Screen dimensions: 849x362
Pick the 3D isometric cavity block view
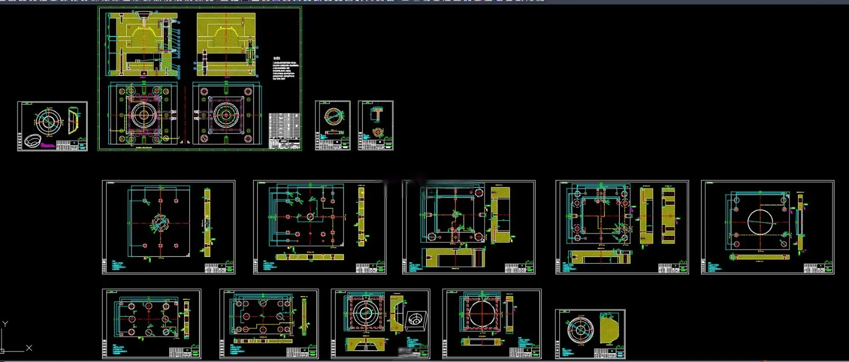point(415,320)
